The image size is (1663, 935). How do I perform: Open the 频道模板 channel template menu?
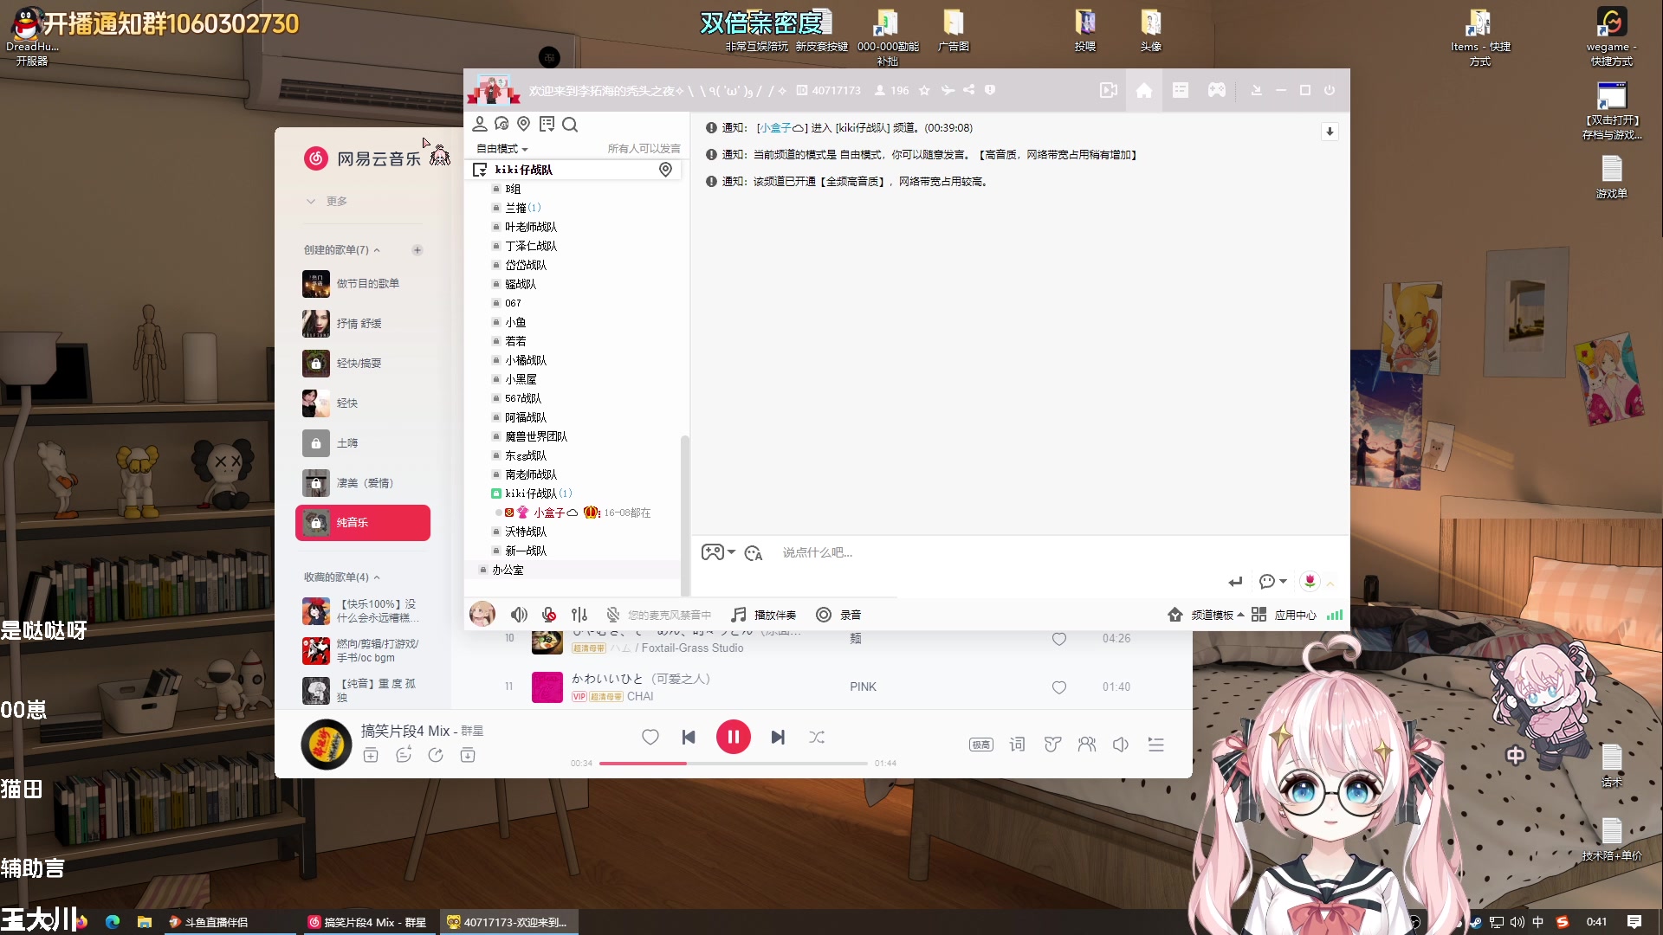tap(1206, 615)
